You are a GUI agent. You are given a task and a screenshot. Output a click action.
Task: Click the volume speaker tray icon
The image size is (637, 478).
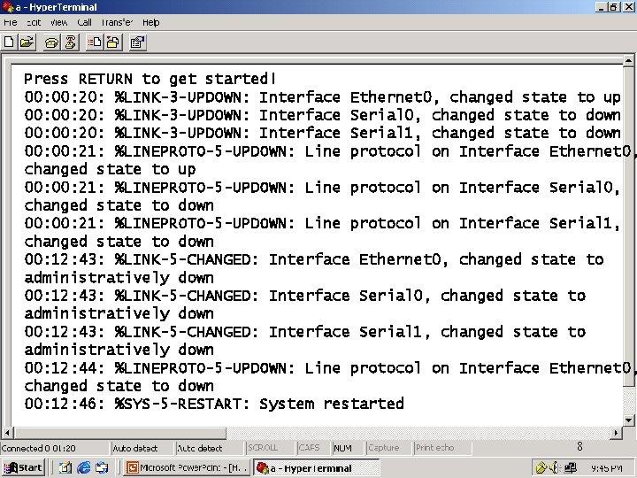coord(554,468)
